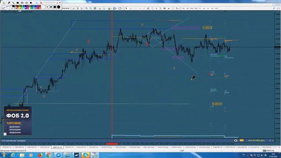Select the outlined rectangle shape tool
The height and width of the screenshot is (158, 281).
pyautogui.click(x=22, y=3)
